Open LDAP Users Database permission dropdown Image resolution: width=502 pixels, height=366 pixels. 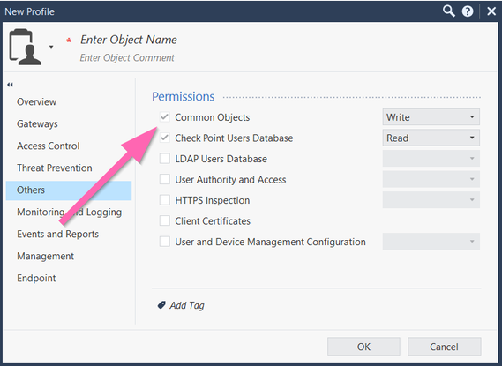click(431, 159)
